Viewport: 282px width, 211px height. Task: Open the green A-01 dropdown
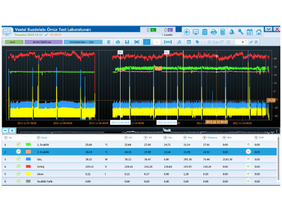[x=14, y=42]
